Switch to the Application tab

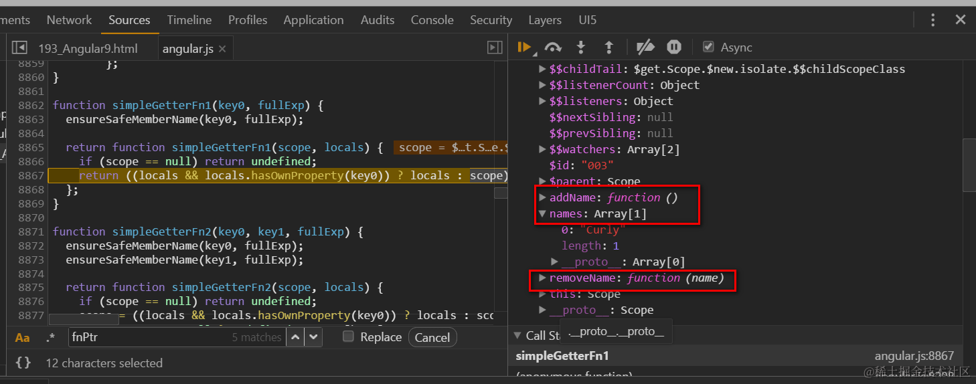click(x=313, y=20)
